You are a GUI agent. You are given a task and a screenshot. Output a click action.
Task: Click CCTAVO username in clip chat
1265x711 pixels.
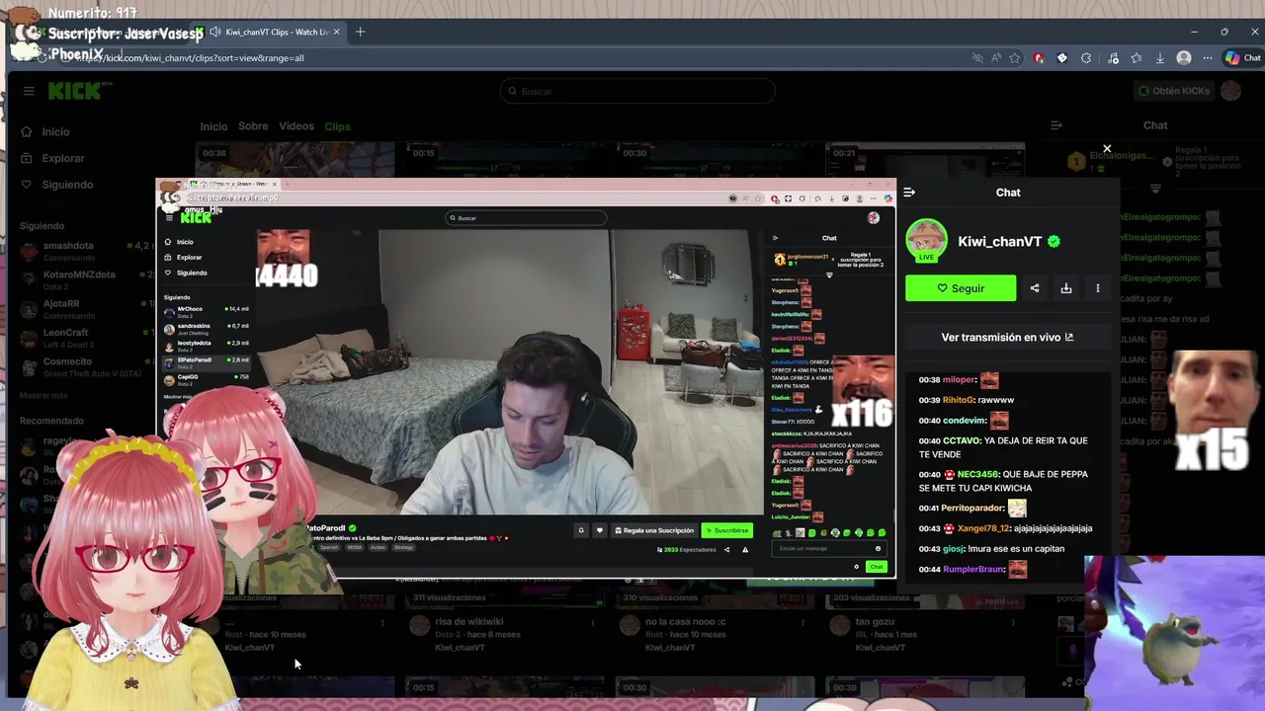click(x=962, y=441)
